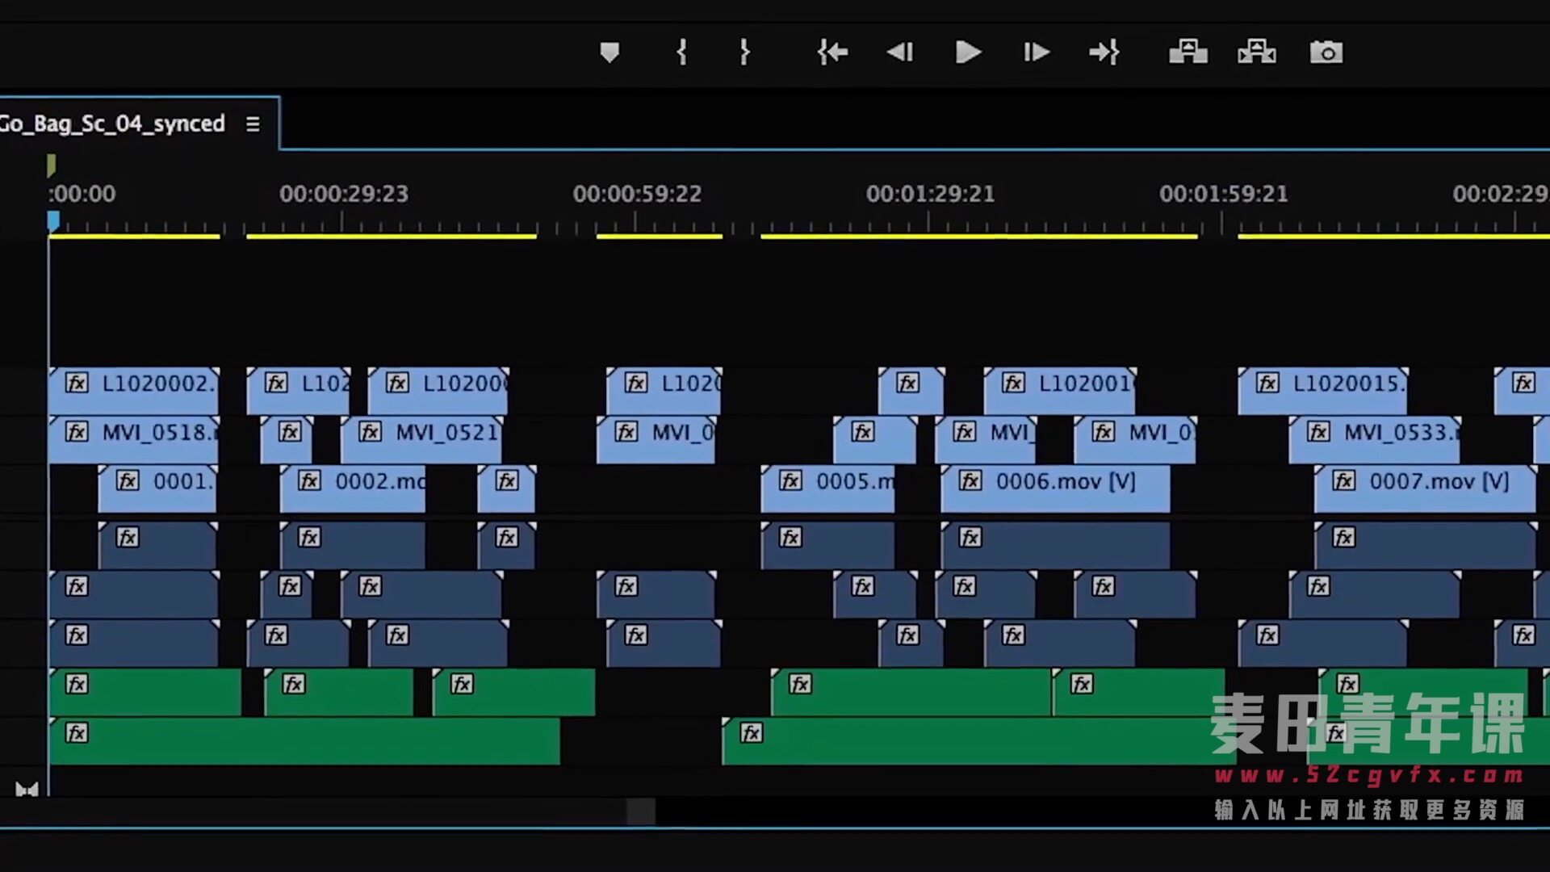Open the Go_Bag_Sc_04_synced panel menu
The image size is (1550, 872).
[253, 124]
